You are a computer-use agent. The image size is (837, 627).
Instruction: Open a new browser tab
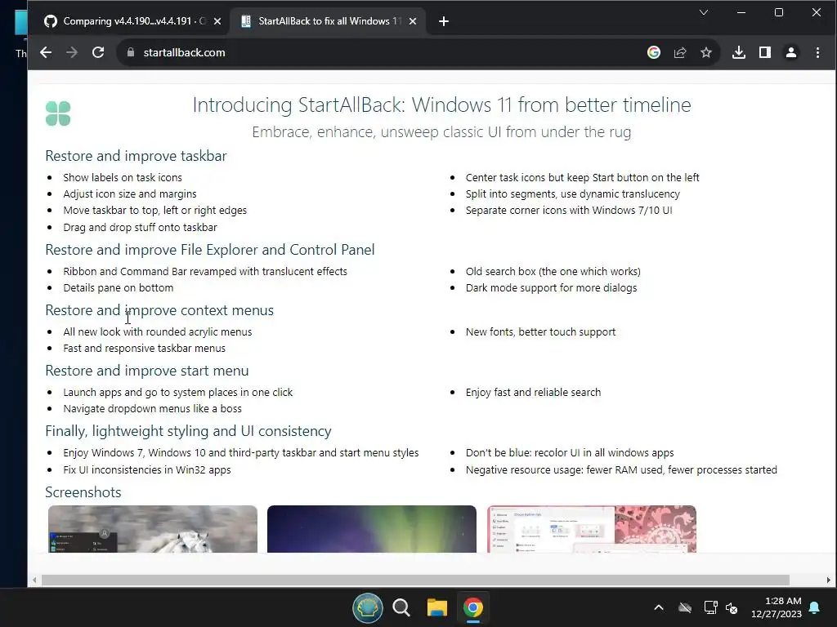tap(444, 21)
